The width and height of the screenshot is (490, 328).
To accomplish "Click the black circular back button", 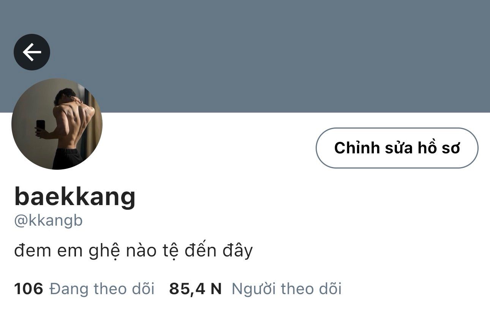I will point(32,52).
